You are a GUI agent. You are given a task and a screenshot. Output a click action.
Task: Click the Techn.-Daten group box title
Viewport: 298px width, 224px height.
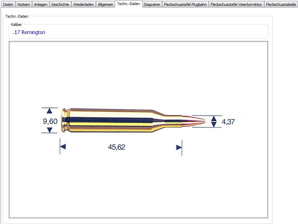17,16
